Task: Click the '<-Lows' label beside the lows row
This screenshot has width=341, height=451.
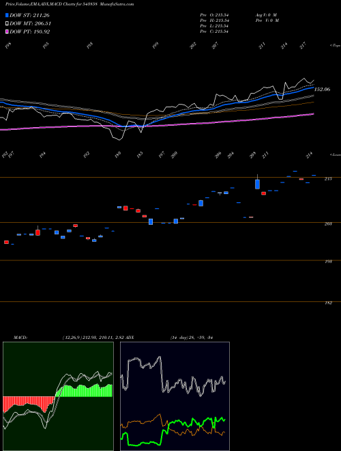Action: (335, 154)
